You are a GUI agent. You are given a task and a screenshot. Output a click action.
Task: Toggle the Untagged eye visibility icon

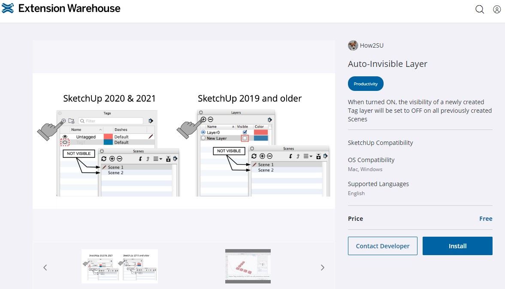point(65,136)
